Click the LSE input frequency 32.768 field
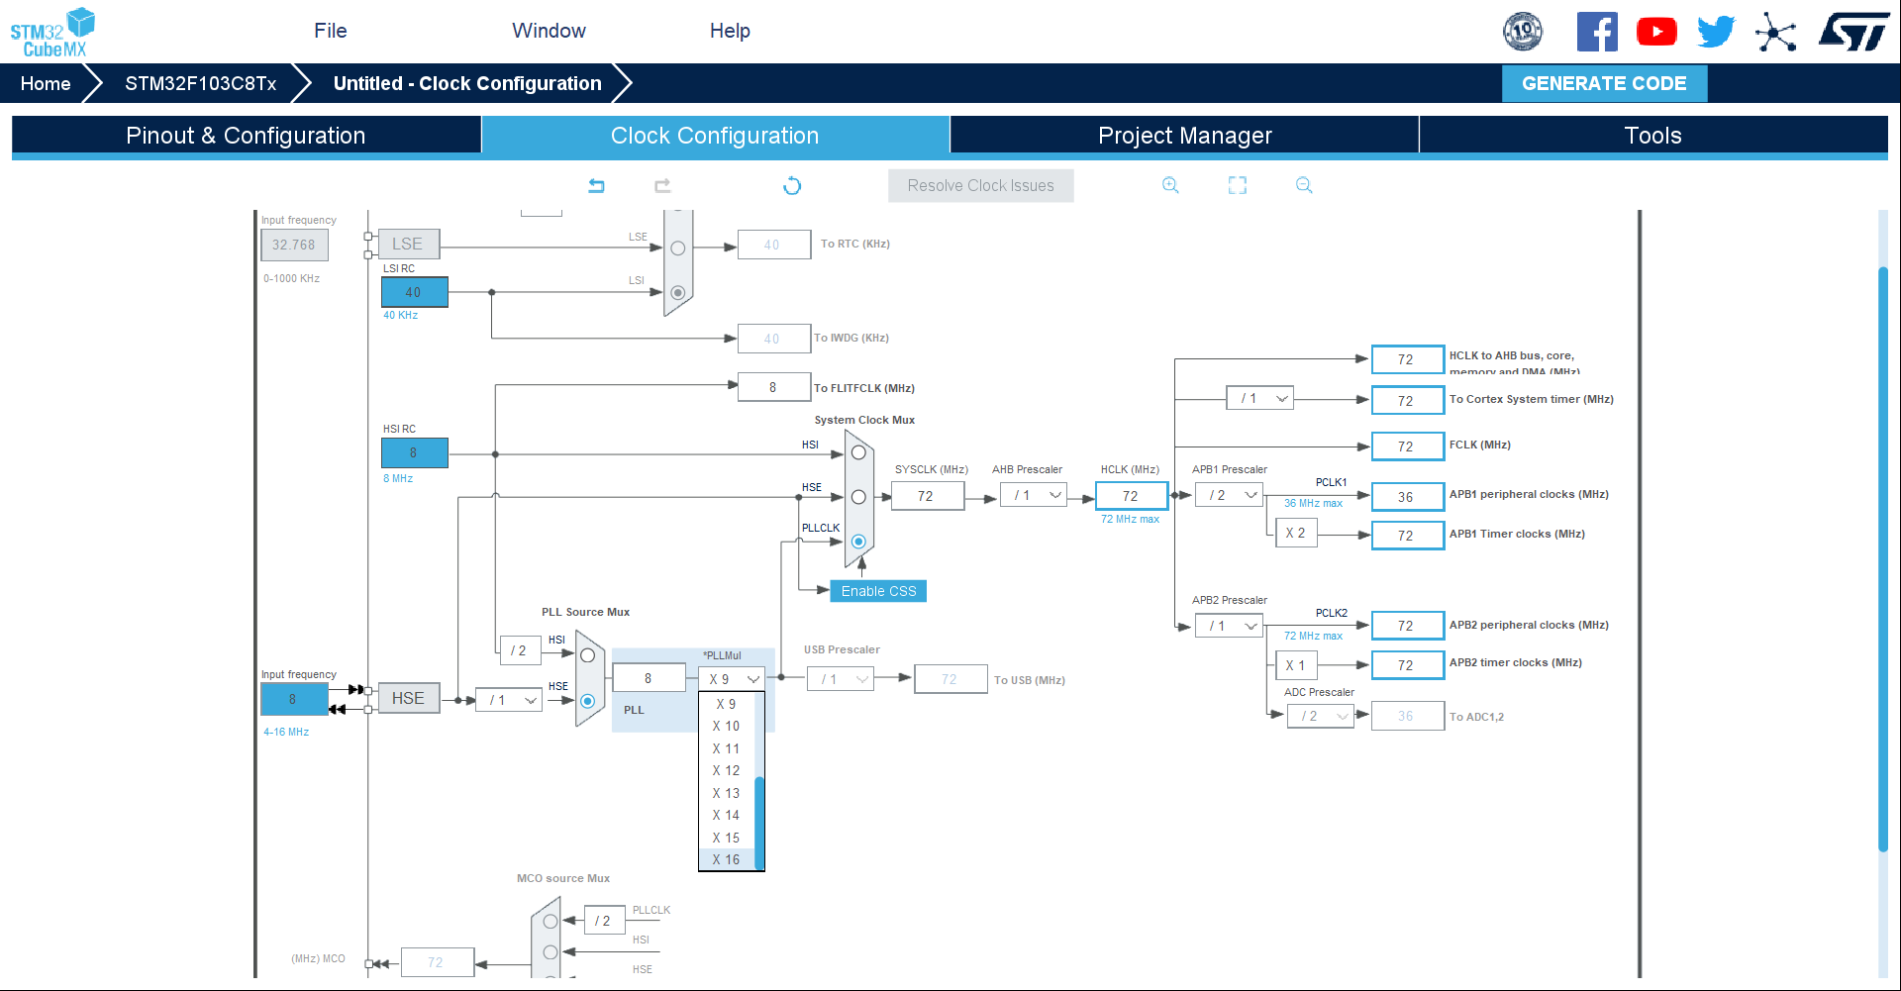The width and height of the screenshot is (1901, 991). pyautogui.click(x=294, y=245)
